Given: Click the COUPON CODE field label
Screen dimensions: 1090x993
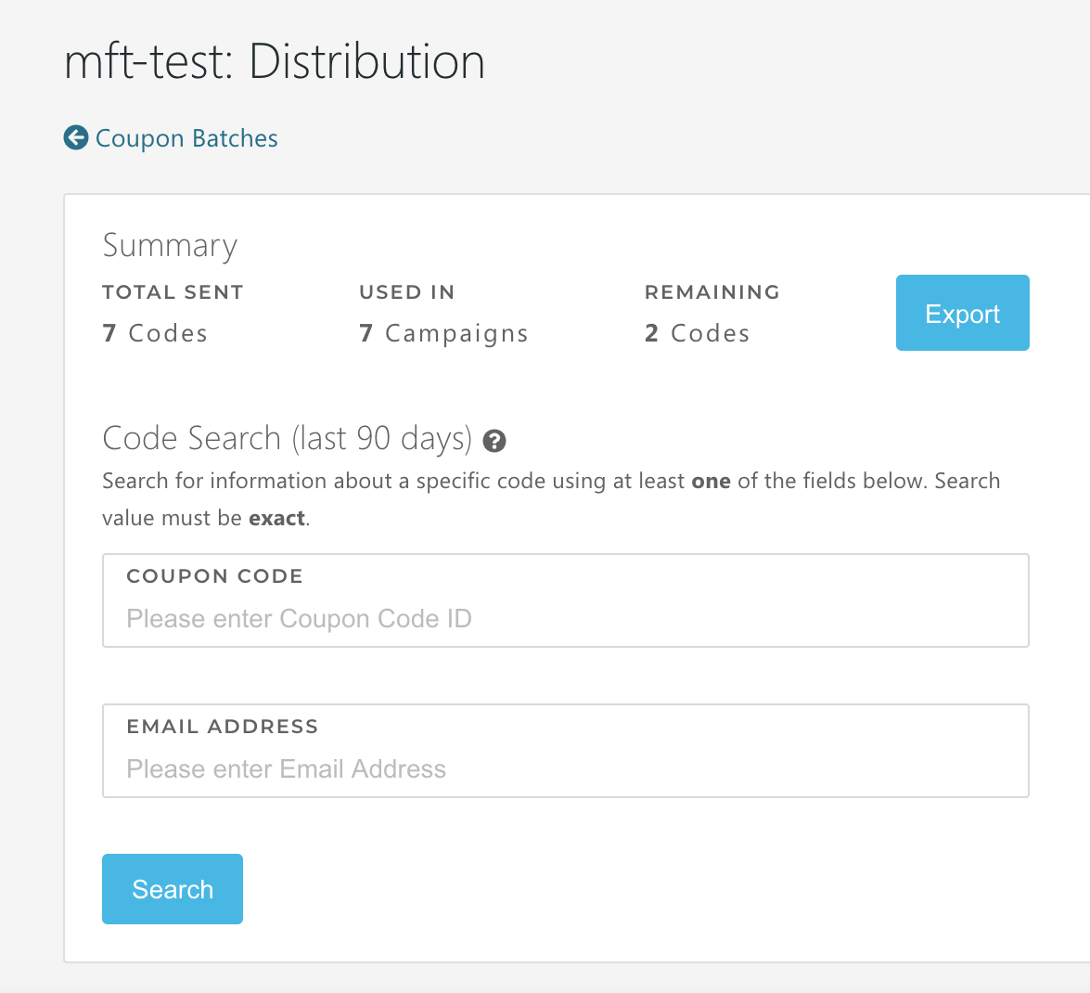Looking at the screenshot, I should click(214, 576).
